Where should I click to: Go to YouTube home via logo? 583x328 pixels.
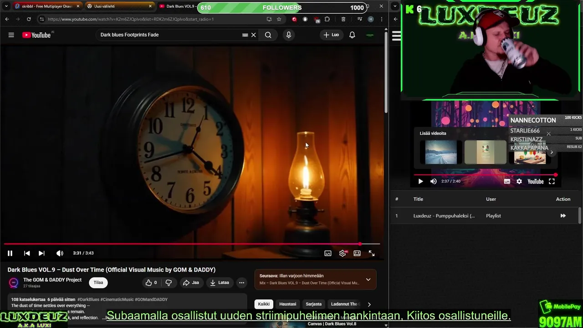pos(36,35)
